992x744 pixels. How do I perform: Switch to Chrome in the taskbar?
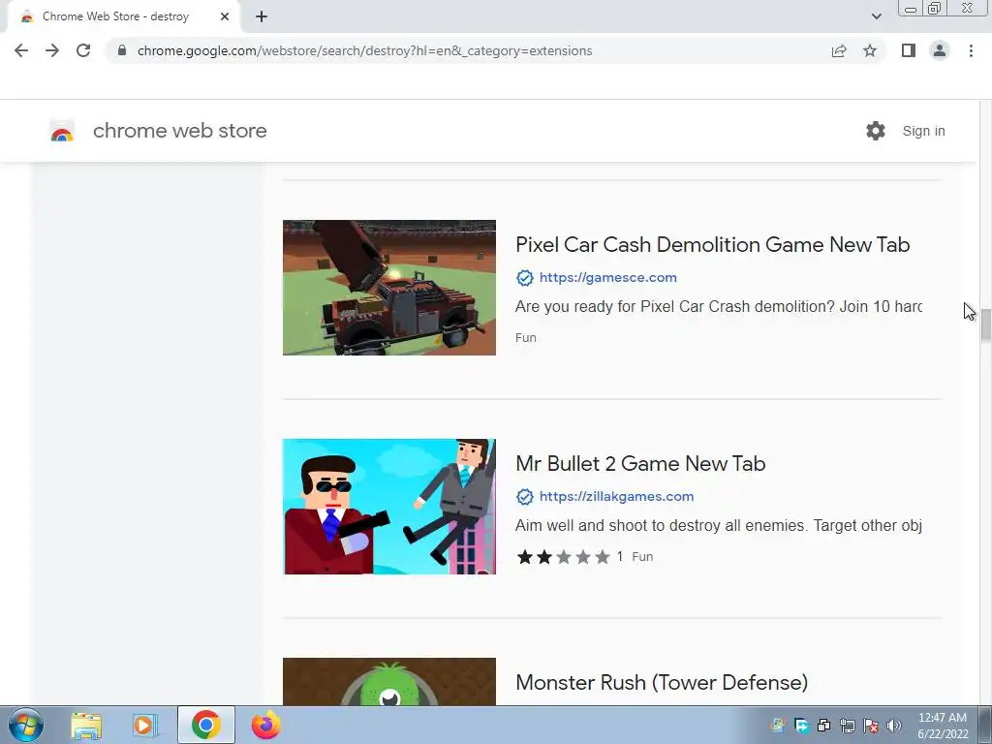[x=205, y=725]
